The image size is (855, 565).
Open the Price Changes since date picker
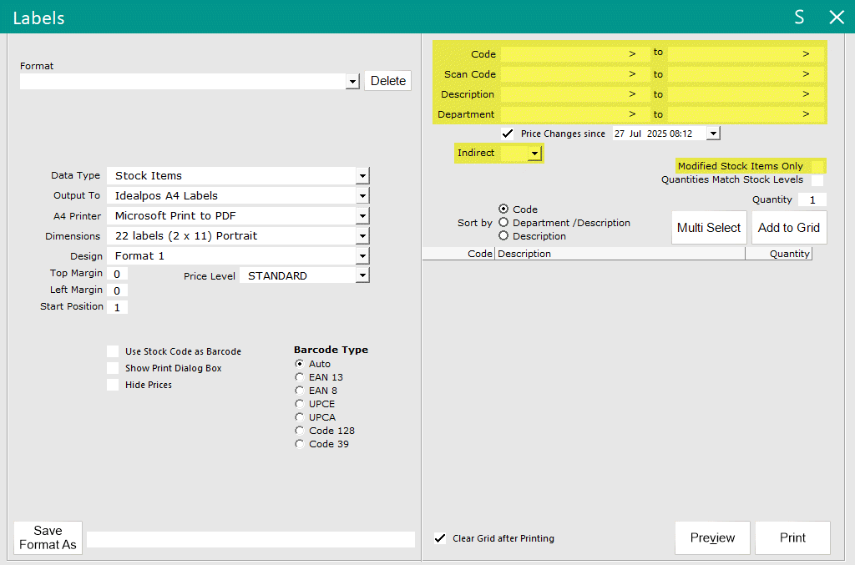pos(713,134)
